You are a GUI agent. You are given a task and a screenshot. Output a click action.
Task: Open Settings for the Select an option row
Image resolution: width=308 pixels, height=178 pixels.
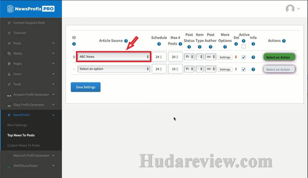coord(225,69)
